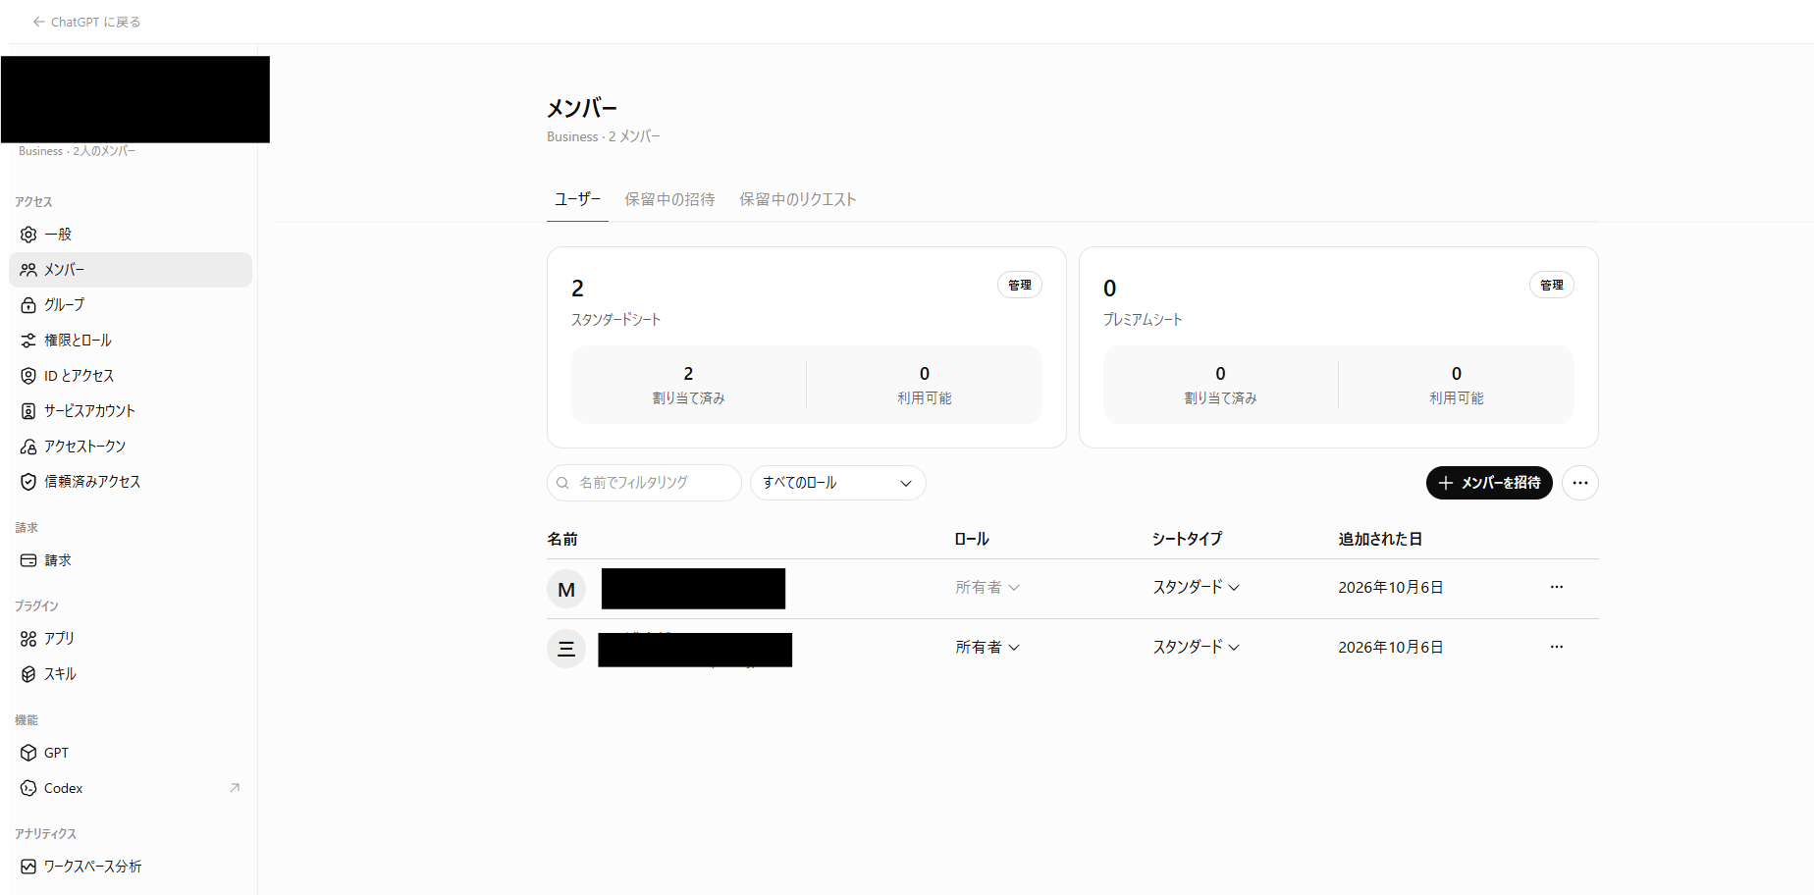Click the back arrow next to ChatGPT に戻る
This screenshot has height=895, width=1814.
click(38, 22)
